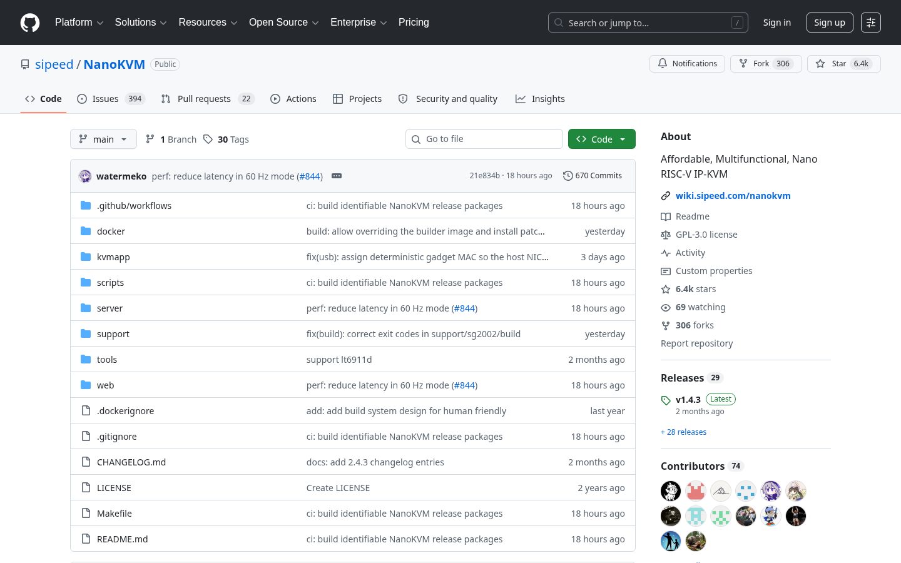Click the GitHub logo home icon

click(x=30, y=23)
